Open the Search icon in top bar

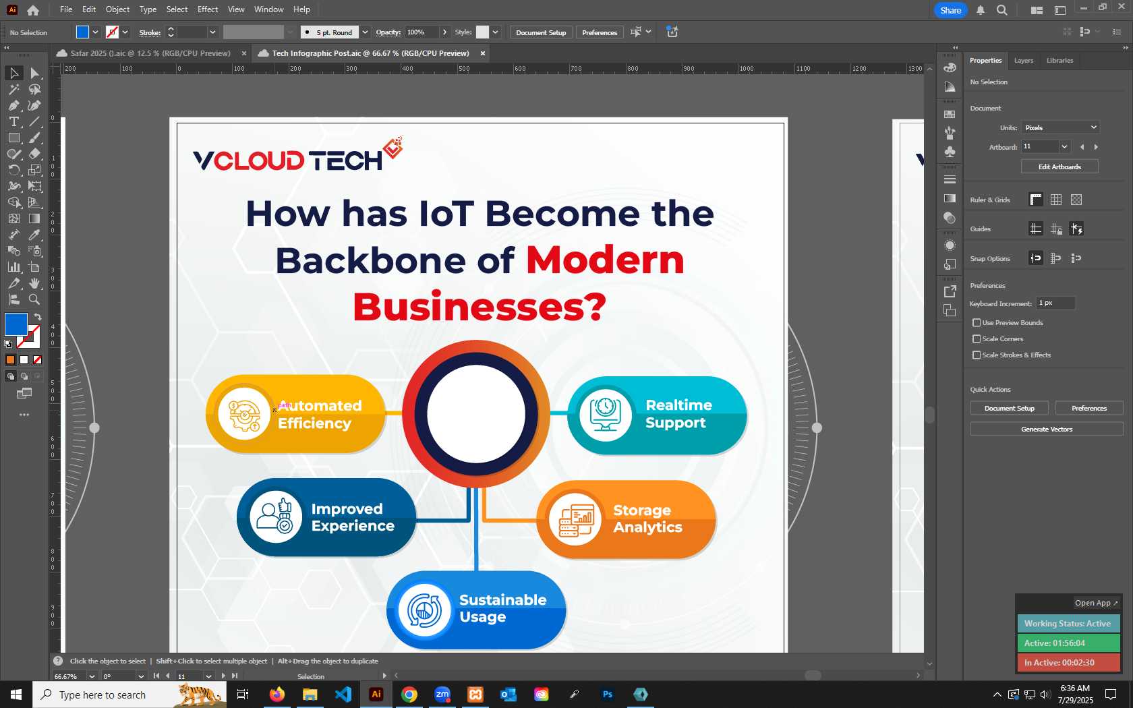[x=1002, y=10]
